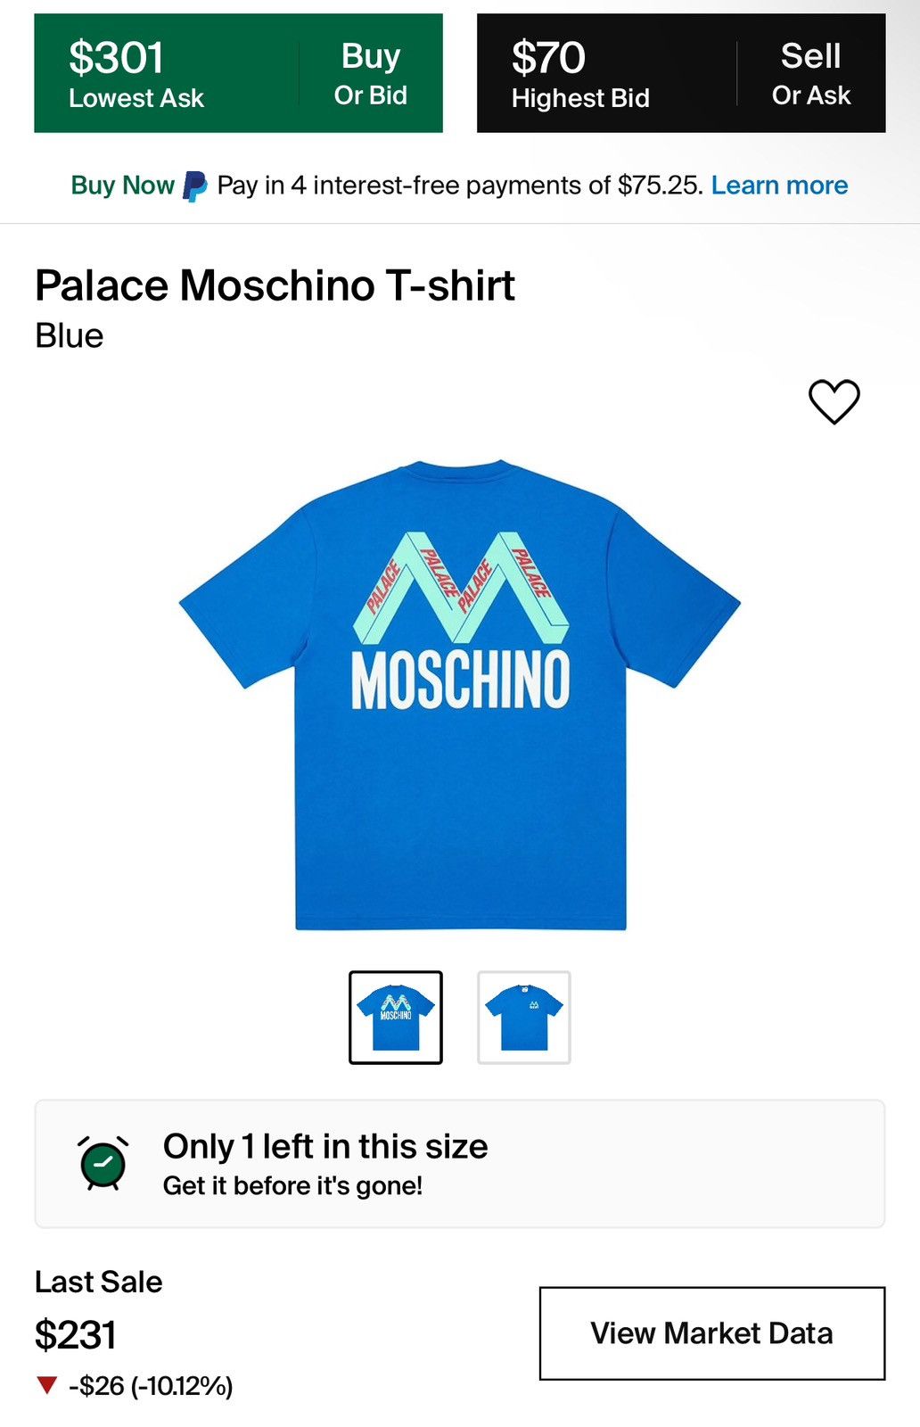Tap the Only 1 left in this size heading

point(325,1147)
